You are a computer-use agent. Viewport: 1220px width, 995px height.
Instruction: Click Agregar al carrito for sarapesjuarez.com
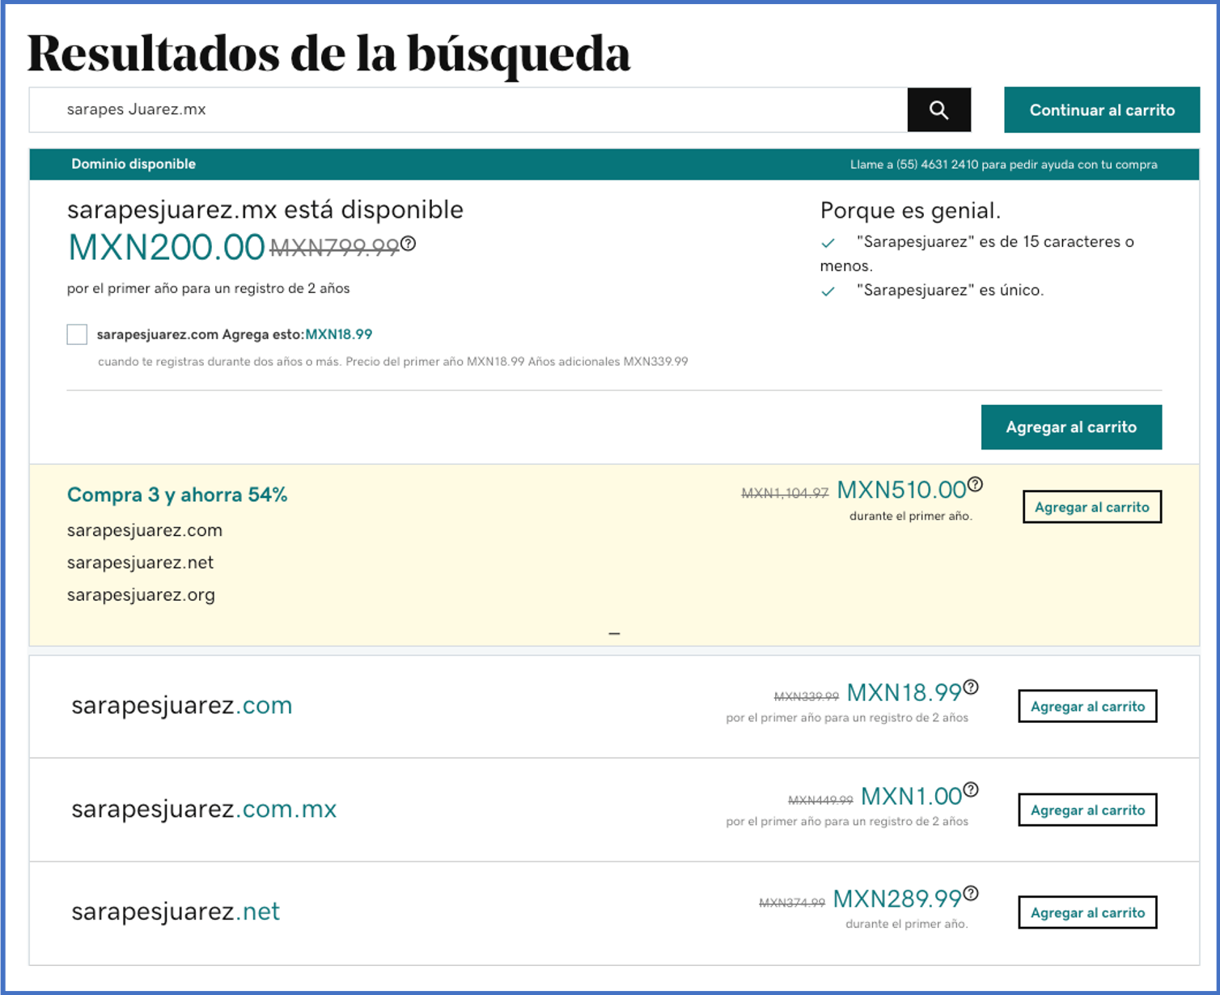1087,705
